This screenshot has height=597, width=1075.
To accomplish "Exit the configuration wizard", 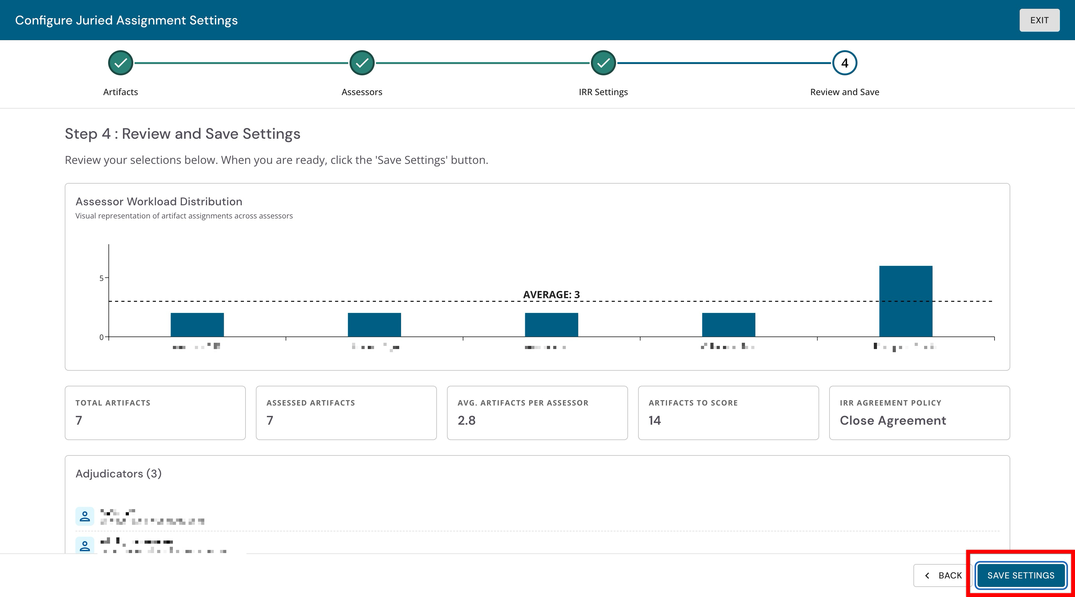I will [1039, 20].
